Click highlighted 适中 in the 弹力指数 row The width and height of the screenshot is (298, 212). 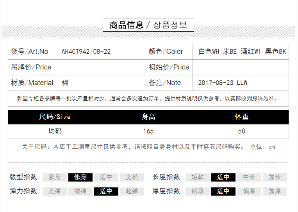pos(106,191)
